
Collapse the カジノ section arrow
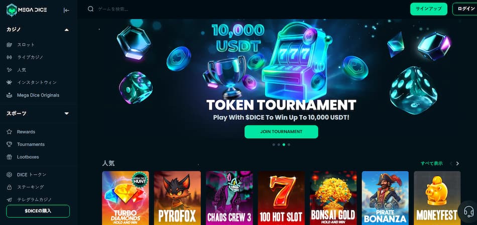[x=67, y=29]
